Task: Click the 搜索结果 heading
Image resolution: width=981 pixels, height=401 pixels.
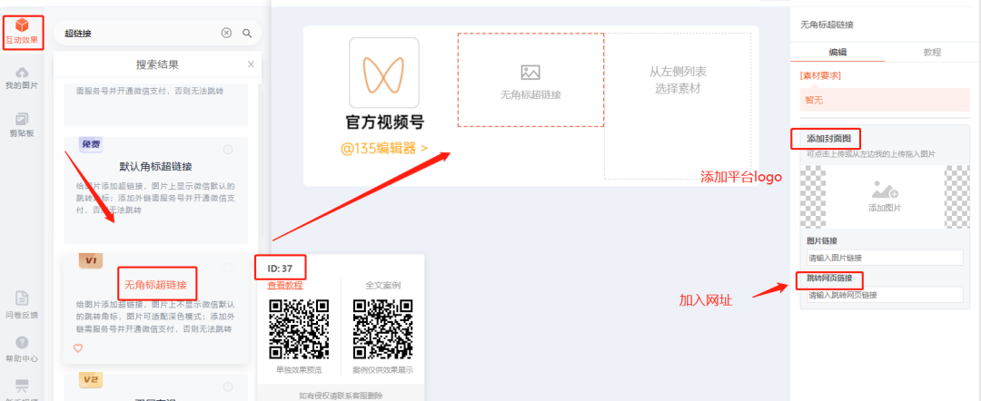Action: (x=158, y=64)
